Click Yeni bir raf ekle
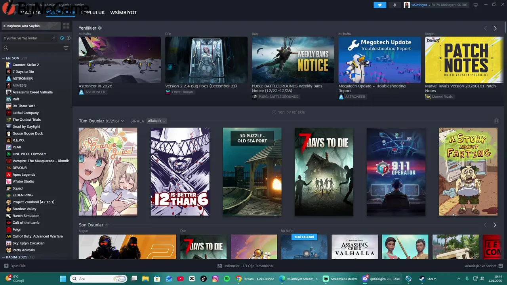This screenshot has height=285, width=507. tap(288, 112)
